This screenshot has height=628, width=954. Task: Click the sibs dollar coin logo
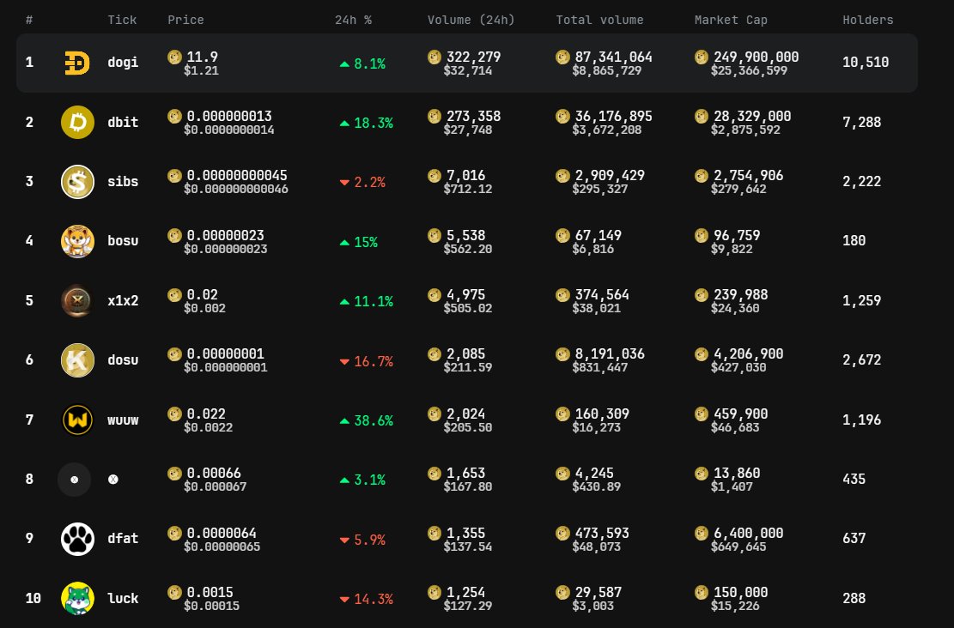click(77, 182)
